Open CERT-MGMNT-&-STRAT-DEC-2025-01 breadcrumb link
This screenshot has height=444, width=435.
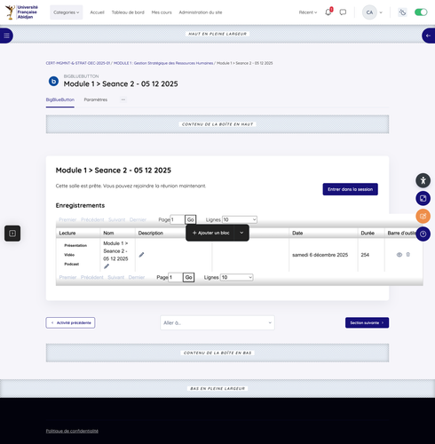tap(78, 63)
